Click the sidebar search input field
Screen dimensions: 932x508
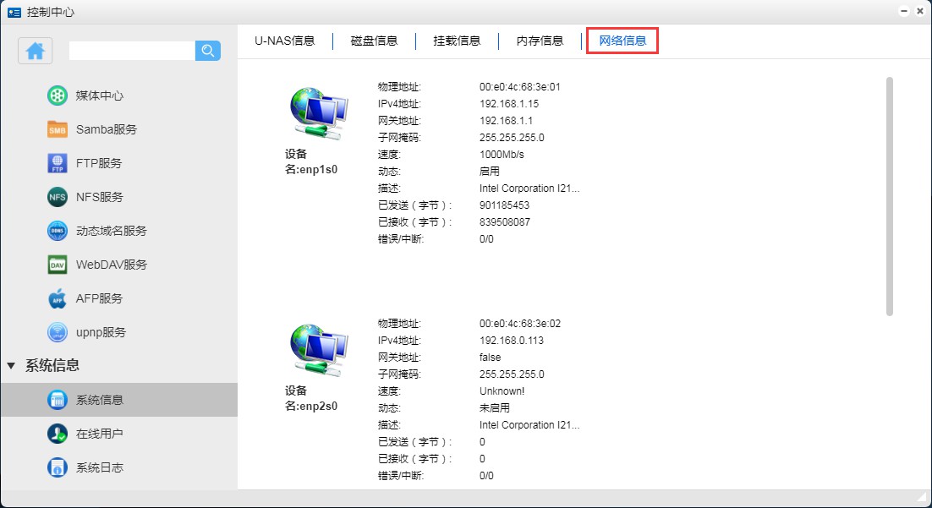coord(131,51)
